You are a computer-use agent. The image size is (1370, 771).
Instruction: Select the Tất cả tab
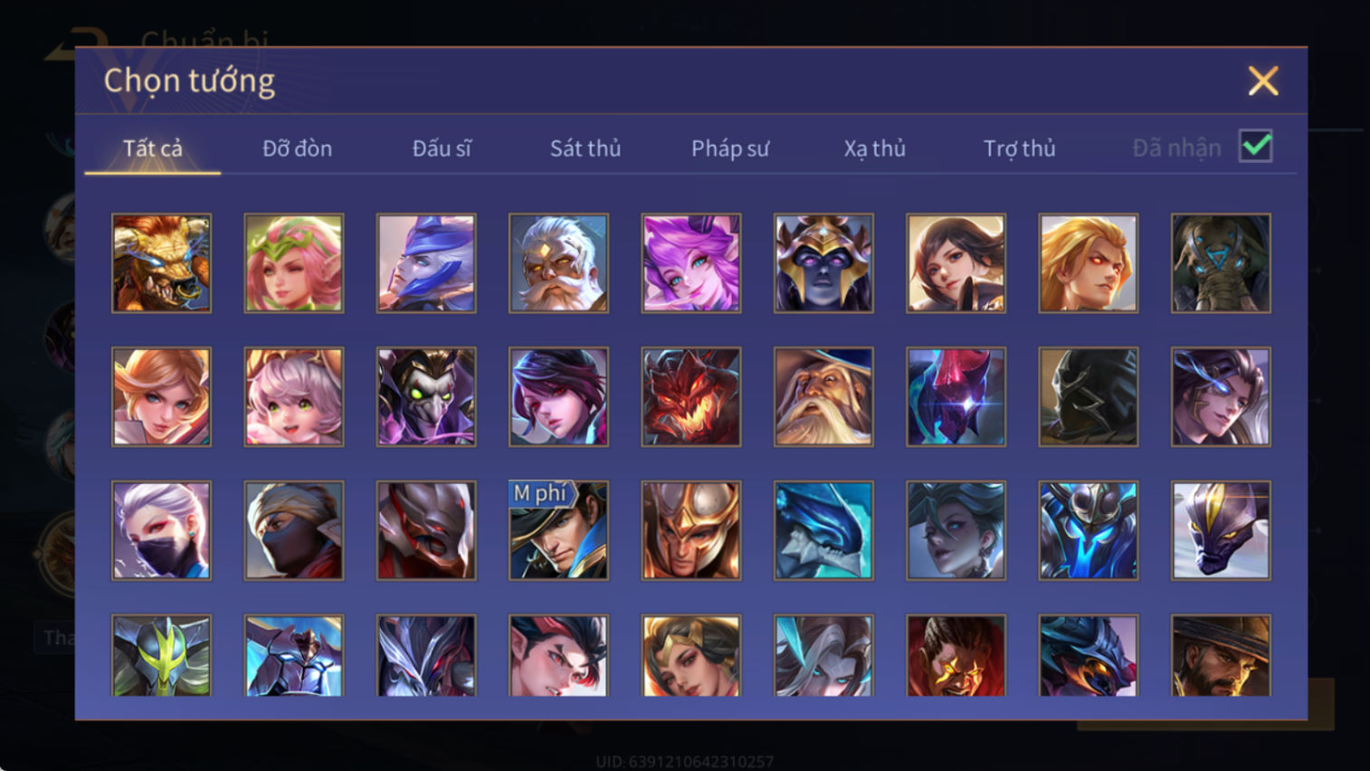pos(153,148)
